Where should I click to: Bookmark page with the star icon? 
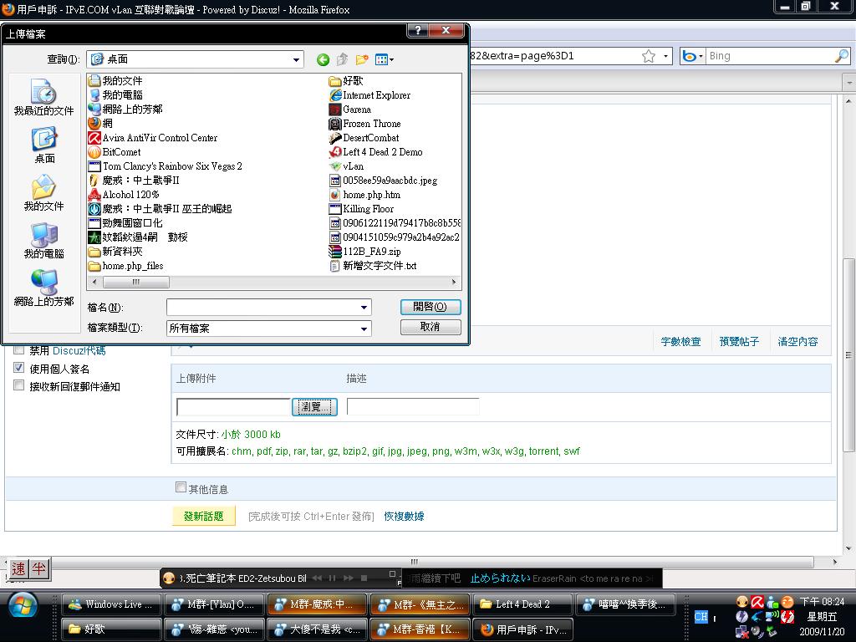[x=649, y=56]
